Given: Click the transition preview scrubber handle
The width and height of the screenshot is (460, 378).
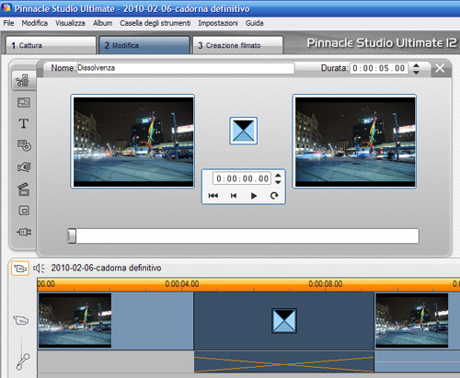Looking at the screenshot, I should pyautogui.click(x=72, y=236).
